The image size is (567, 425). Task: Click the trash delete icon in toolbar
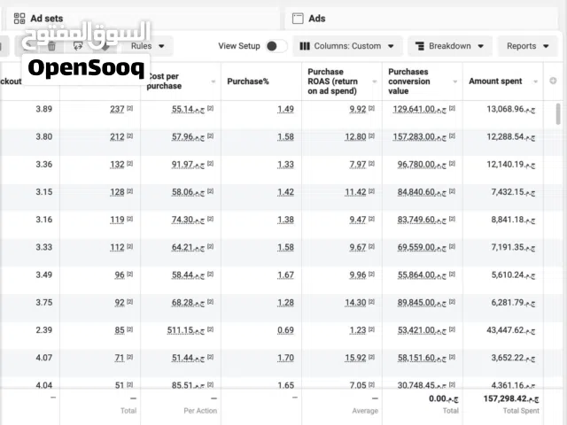click(51, 46)
